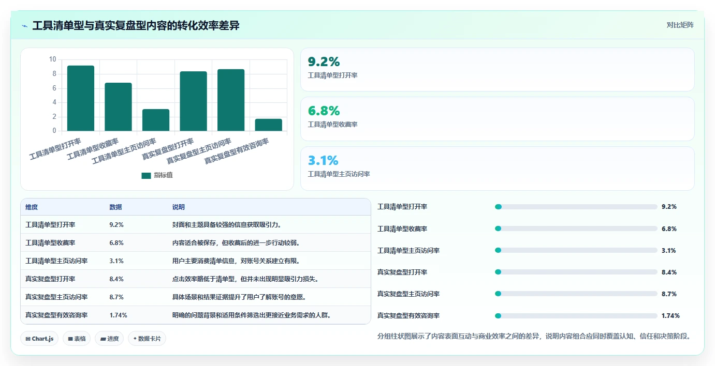Select the 工具清单型收藏率 cell in the table
Screen dimensions: 715x366
50,243
